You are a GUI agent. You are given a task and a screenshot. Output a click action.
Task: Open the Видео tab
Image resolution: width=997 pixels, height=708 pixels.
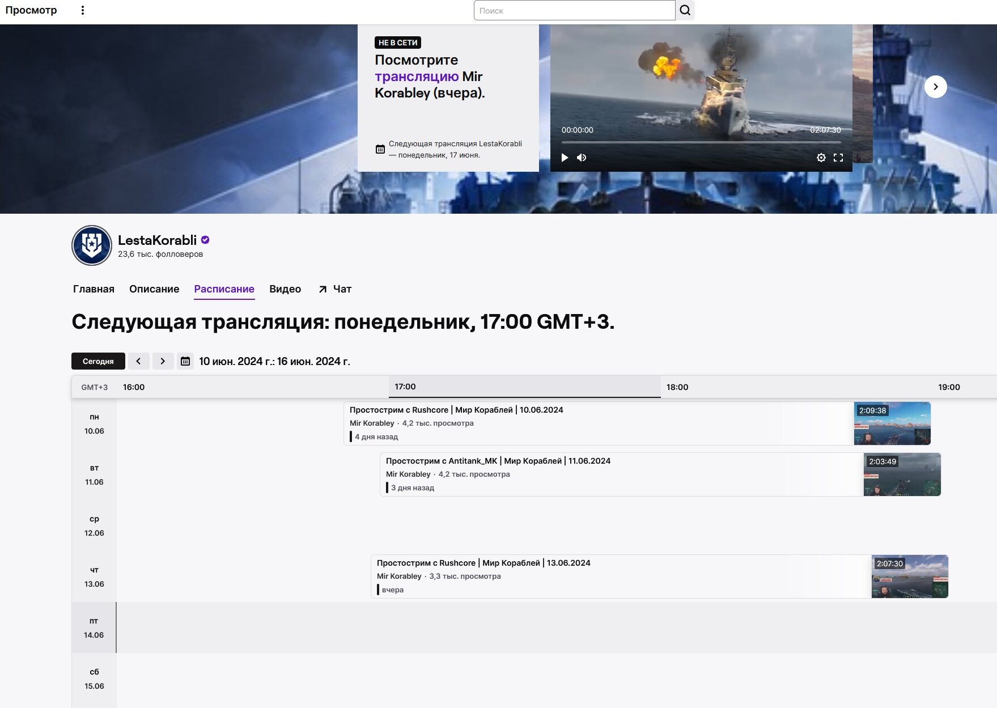(285, 289)
